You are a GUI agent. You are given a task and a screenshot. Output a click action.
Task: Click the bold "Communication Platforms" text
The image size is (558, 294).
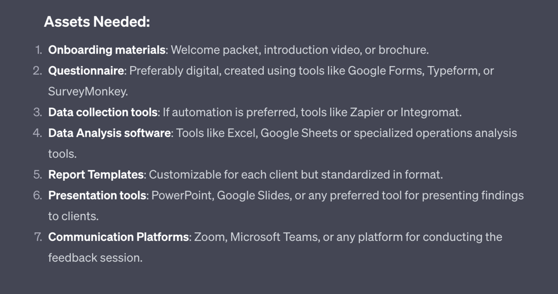pyautogui.click(x=118, y=237)
